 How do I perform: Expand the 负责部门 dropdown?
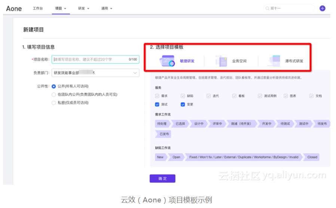click(95, 73)
